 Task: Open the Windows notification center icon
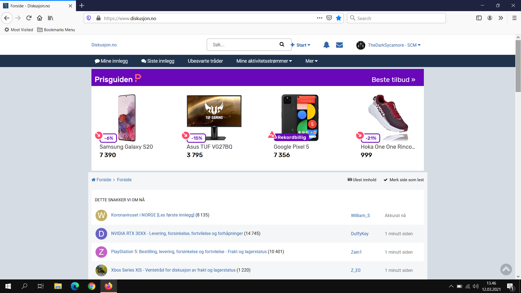[x=510, y=286]
